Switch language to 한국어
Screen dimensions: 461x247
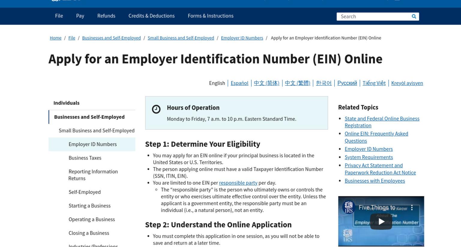tap(324, 83)
